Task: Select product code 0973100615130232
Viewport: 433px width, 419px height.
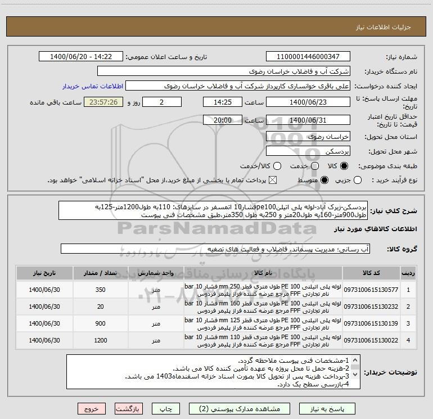Action: pyautogui.click(x=371, y=307)
